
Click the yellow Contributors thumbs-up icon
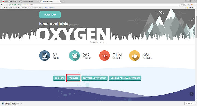click(x=134, y=56)
